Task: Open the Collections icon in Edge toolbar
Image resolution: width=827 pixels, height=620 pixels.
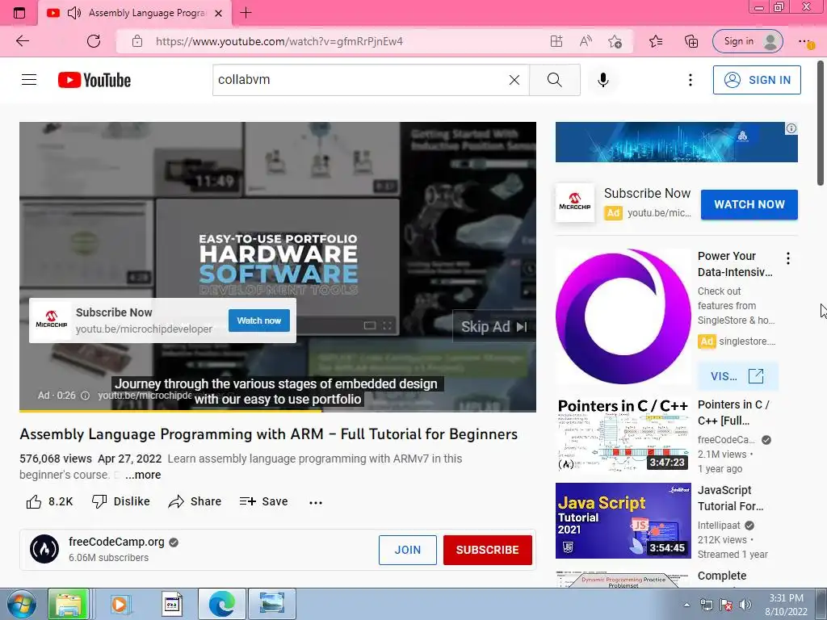Action: point(691,41)
